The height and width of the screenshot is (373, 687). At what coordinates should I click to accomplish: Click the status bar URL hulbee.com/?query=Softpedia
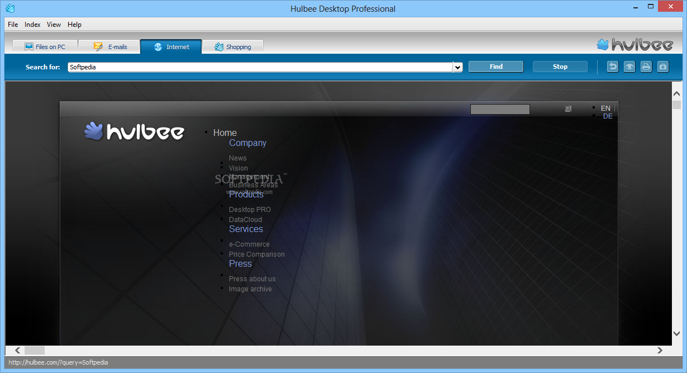click(58, 362)
